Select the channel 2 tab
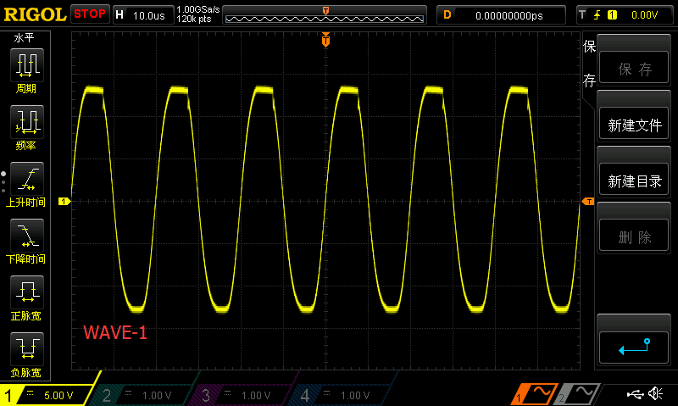Screen dimensions: 678x406 [x=142, y=395]
